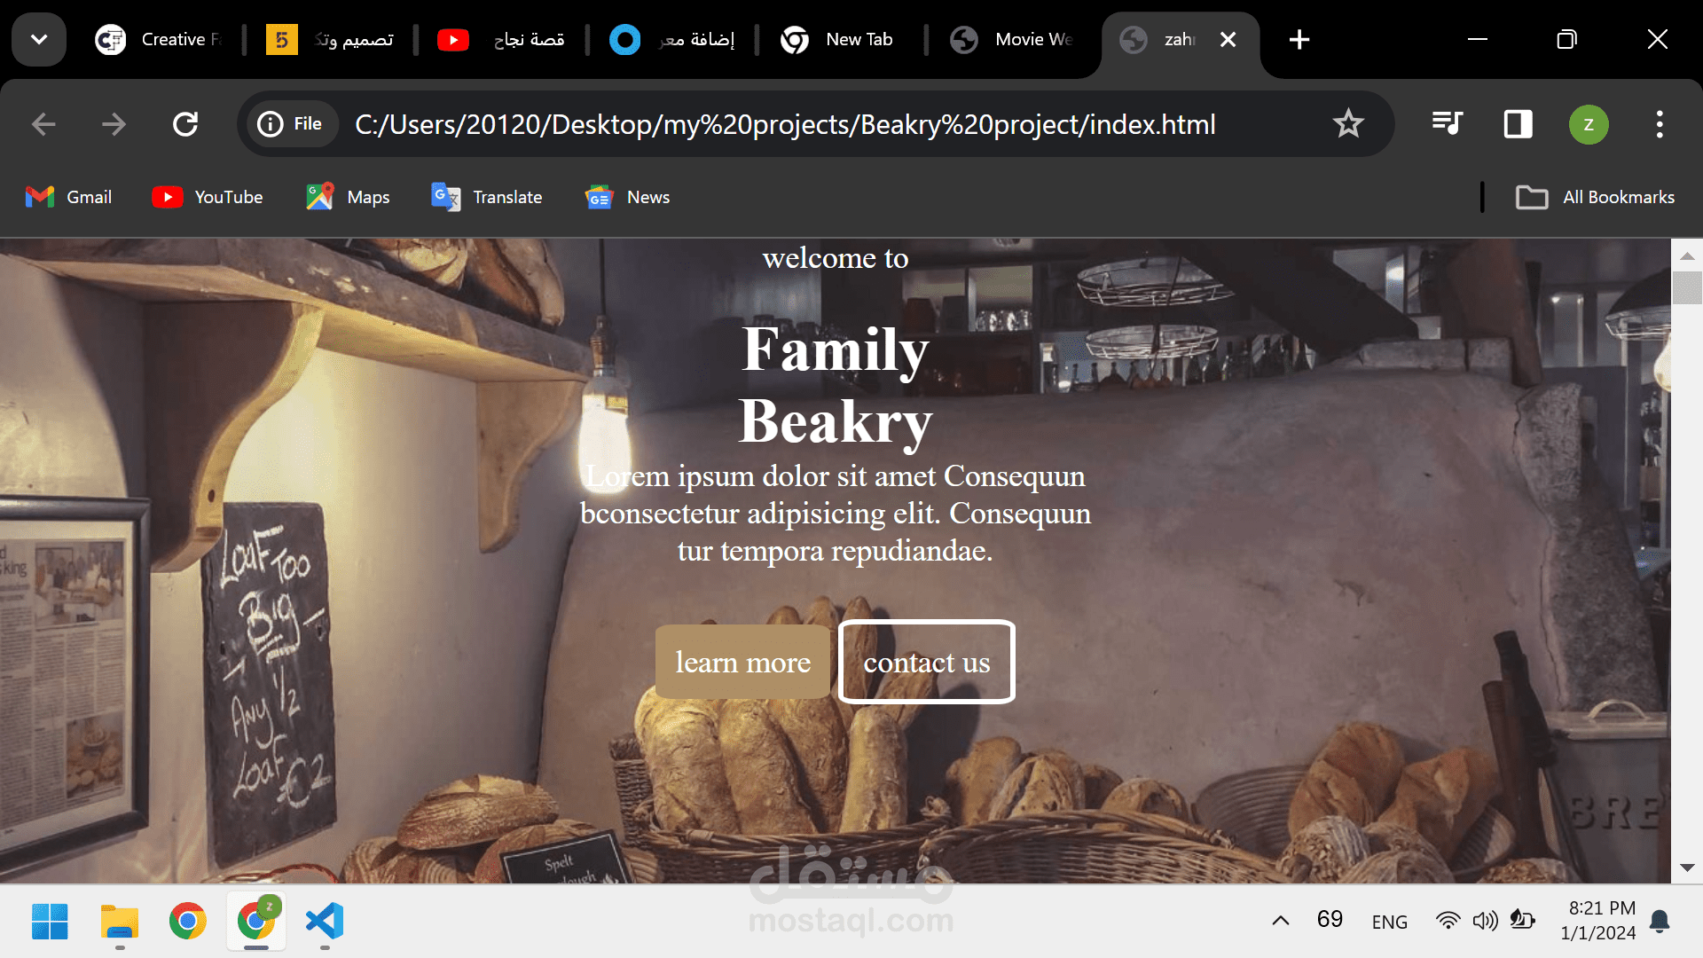
Task: Open the Translate bookmark
Action: coord(486,197)
